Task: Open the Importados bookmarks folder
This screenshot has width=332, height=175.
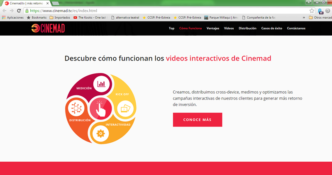Action: click(x=60, y=17)
